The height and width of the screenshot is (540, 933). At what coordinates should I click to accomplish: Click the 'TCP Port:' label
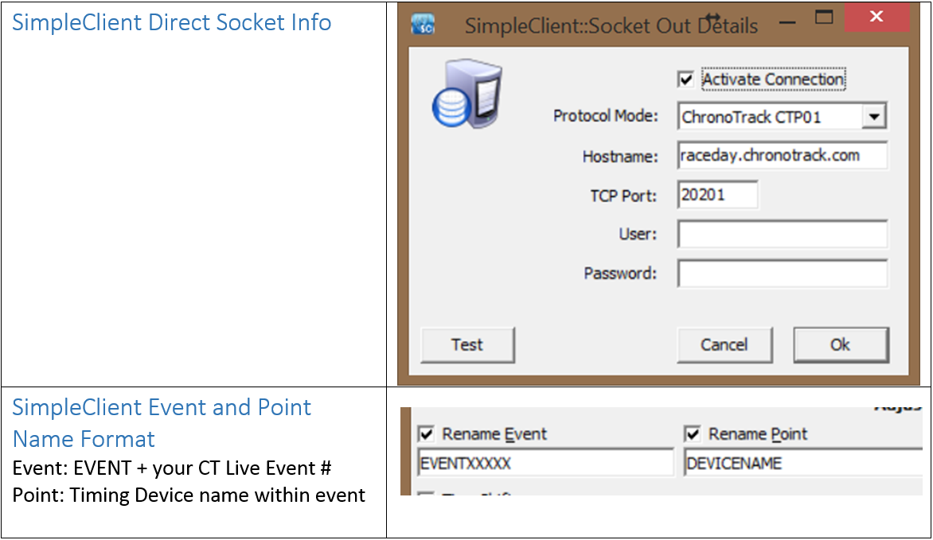tap(623, 196)
